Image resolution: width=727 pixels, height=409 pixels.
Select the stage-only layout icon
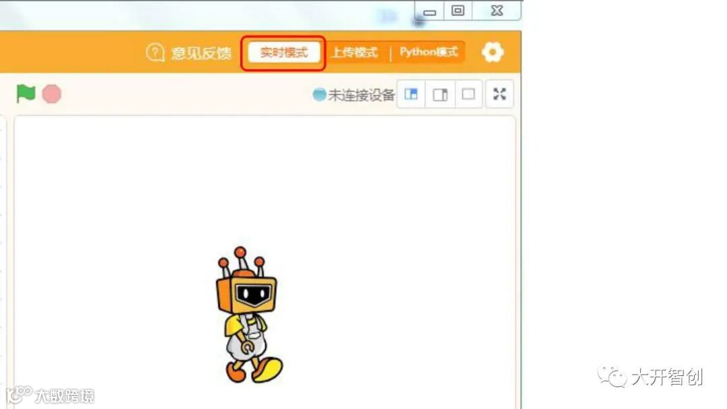coord(469,94)
